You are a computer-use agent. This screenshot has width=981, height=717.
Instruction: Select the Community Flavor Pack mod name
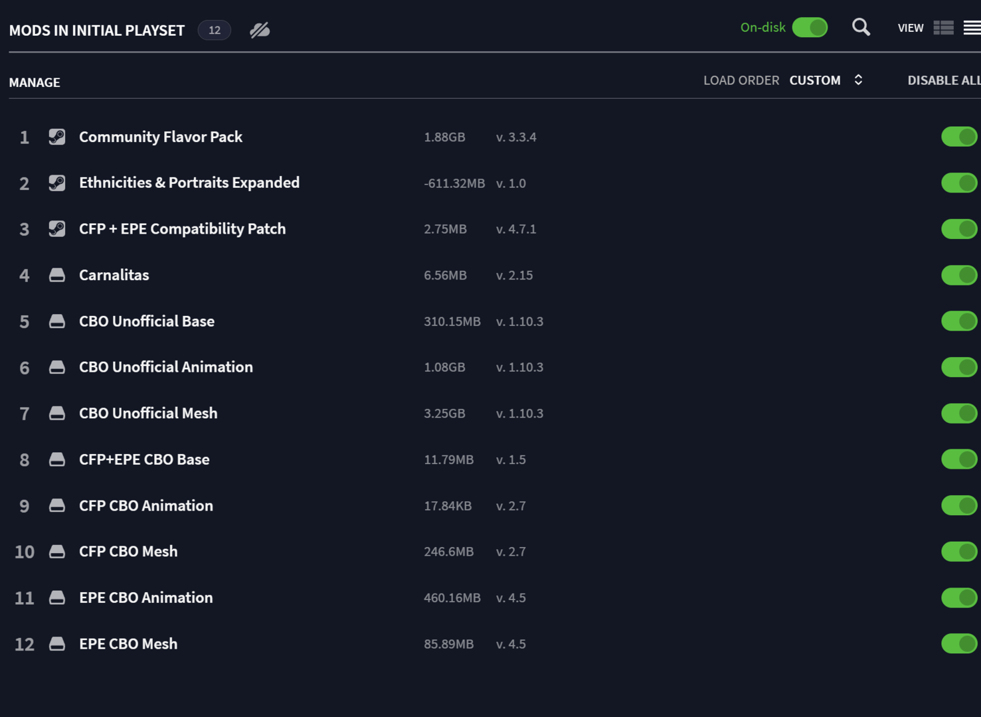[x=161, y=137]
